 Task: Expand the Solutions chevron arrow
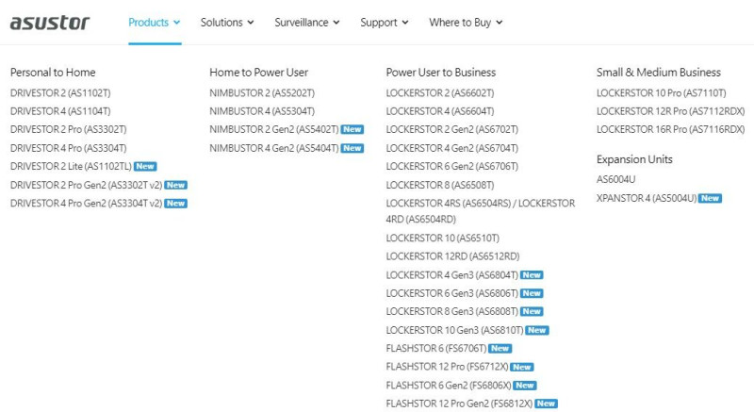point(251,23)
